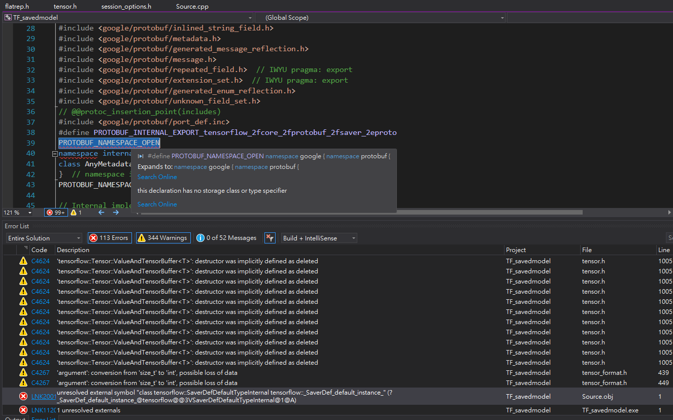Image resolution: width=673 pixels, height=420 pixels.
Task: Click the document icon beside the TF_savedmodel dropdown
Action: 7,17
